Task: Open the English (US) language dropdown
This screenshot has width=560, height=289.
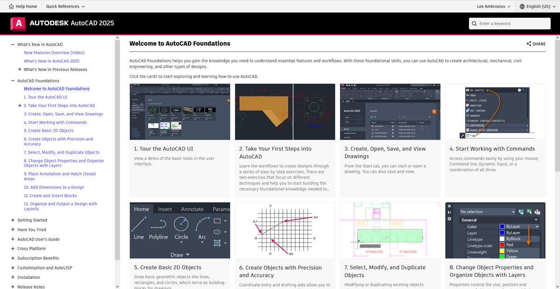Action: click(x=538, y=7)
